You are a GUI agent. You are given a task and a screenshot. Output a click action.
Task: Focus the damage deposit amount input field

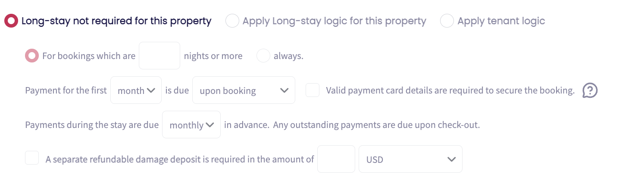(x=336, y=159)
